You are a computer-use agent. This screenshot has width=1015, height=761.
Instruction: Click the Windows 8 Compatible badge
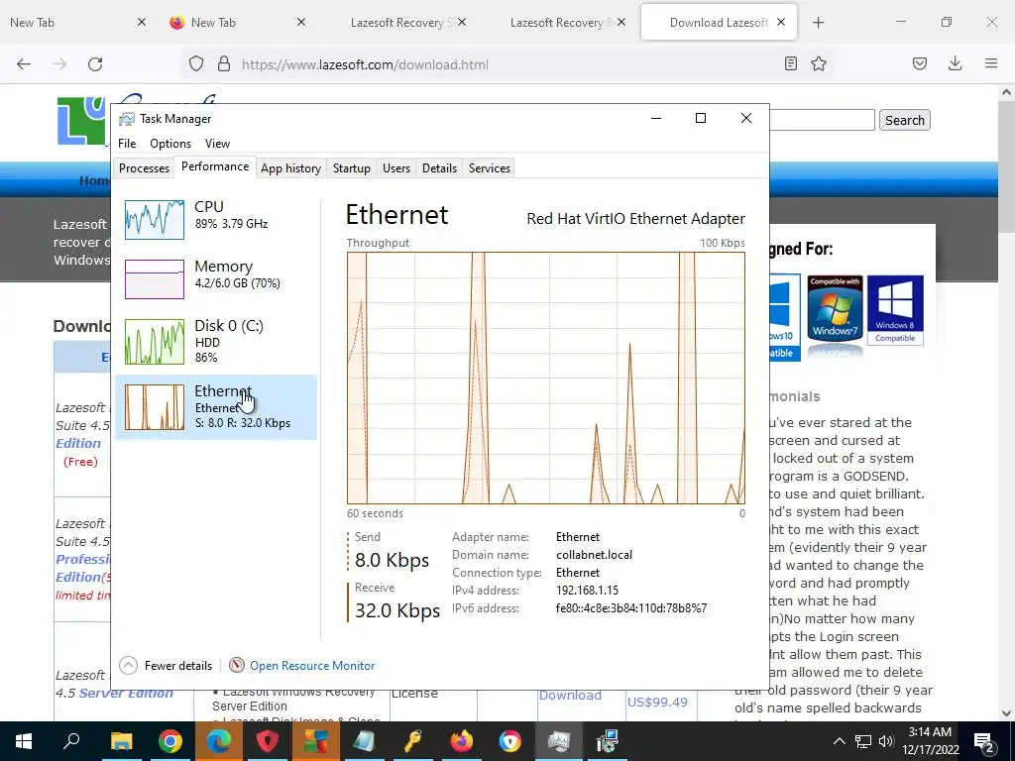tap(895, 310)
